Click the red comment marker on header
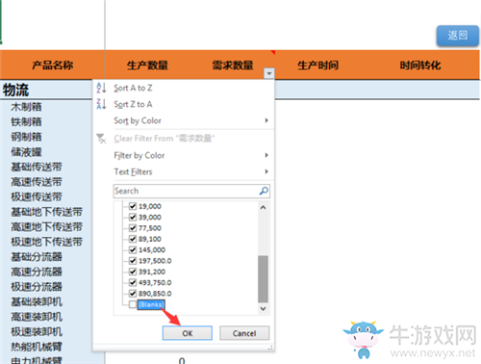Viewport: 481px width, 364px height. (x=273, y=52)
